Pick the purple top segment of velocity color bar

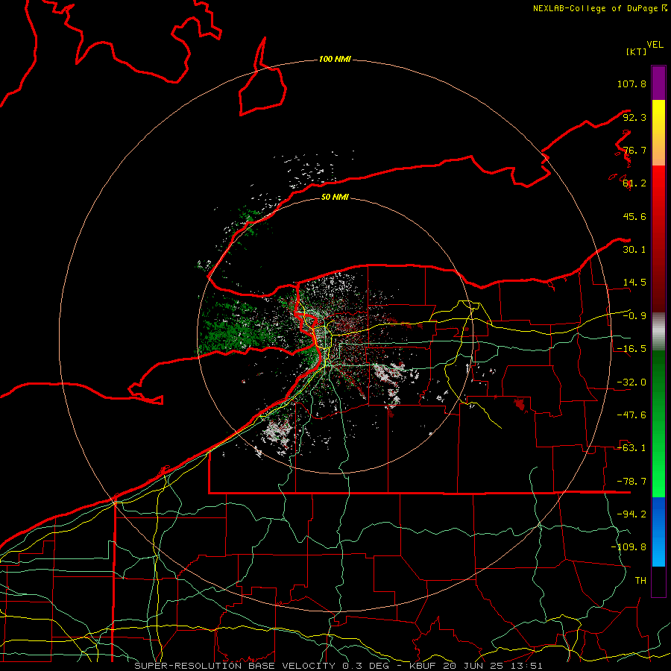tap(658, 83)
